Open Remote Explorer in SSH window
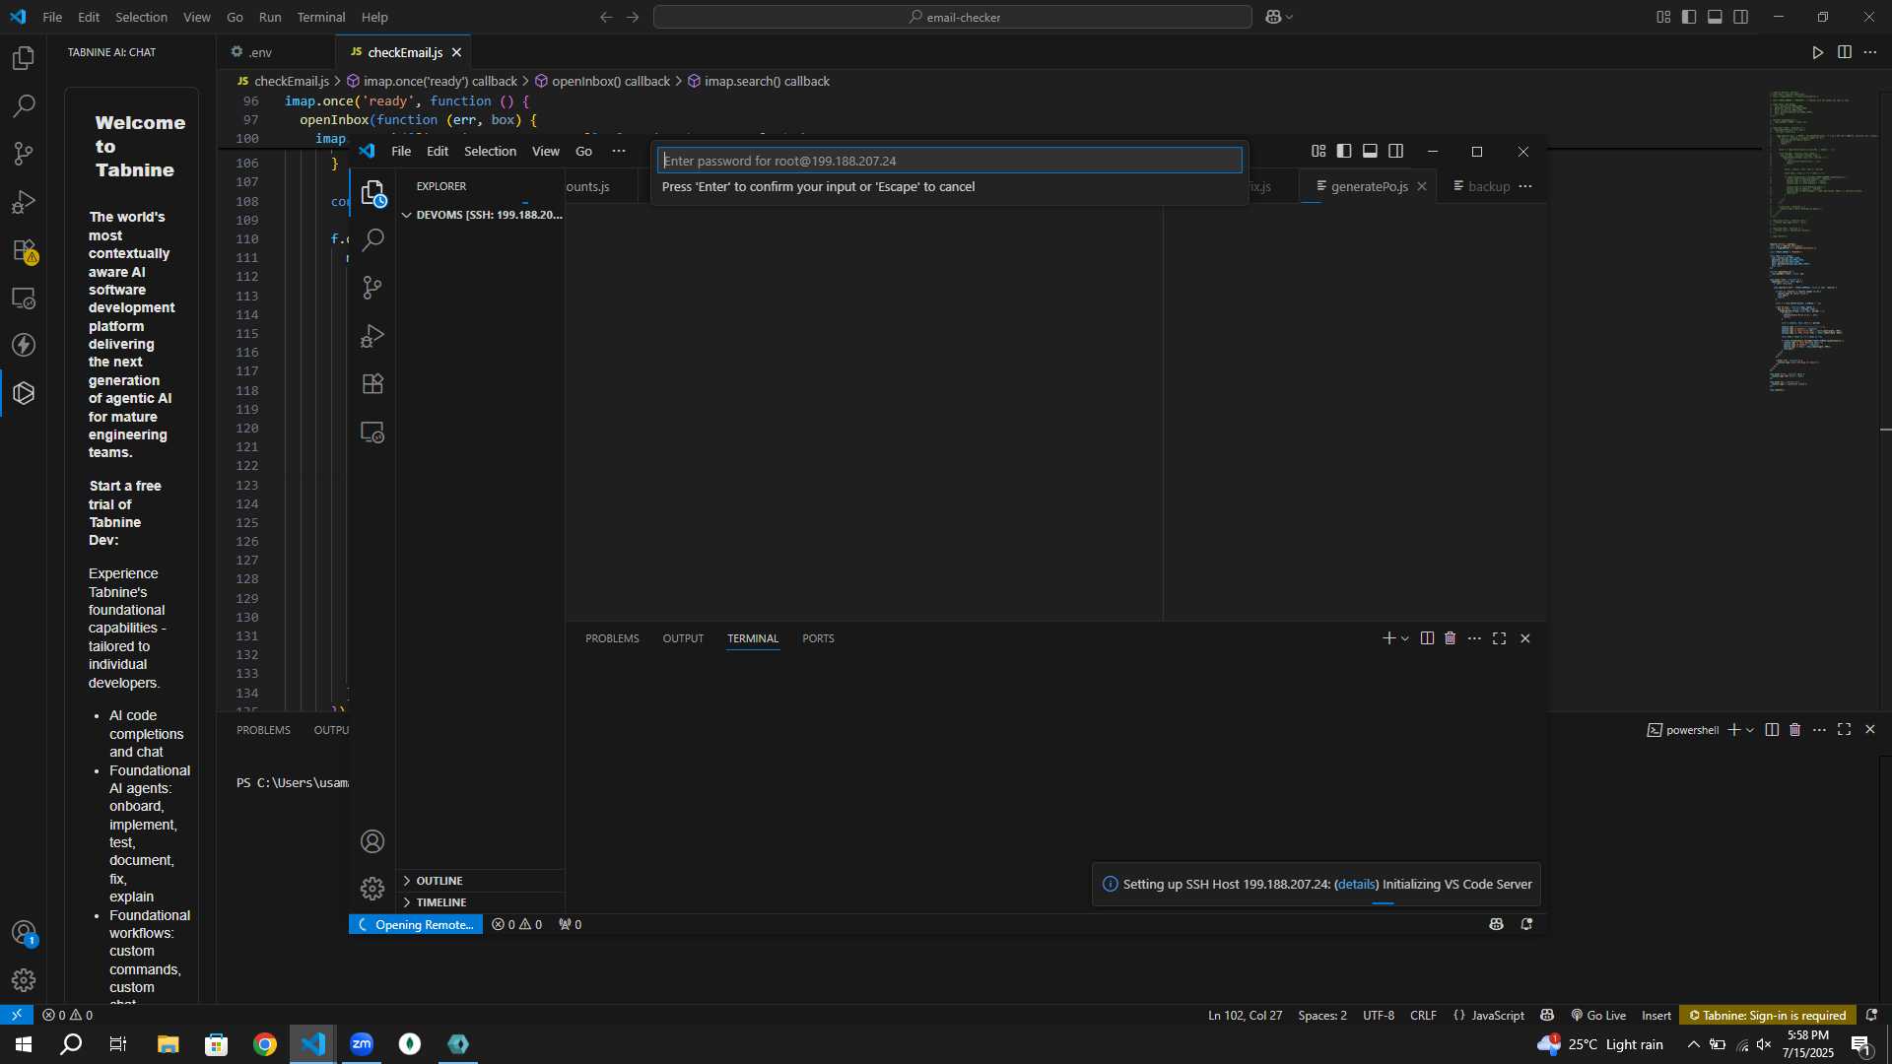Screen dimensions: 1892x1064 [x=372, y=432]
